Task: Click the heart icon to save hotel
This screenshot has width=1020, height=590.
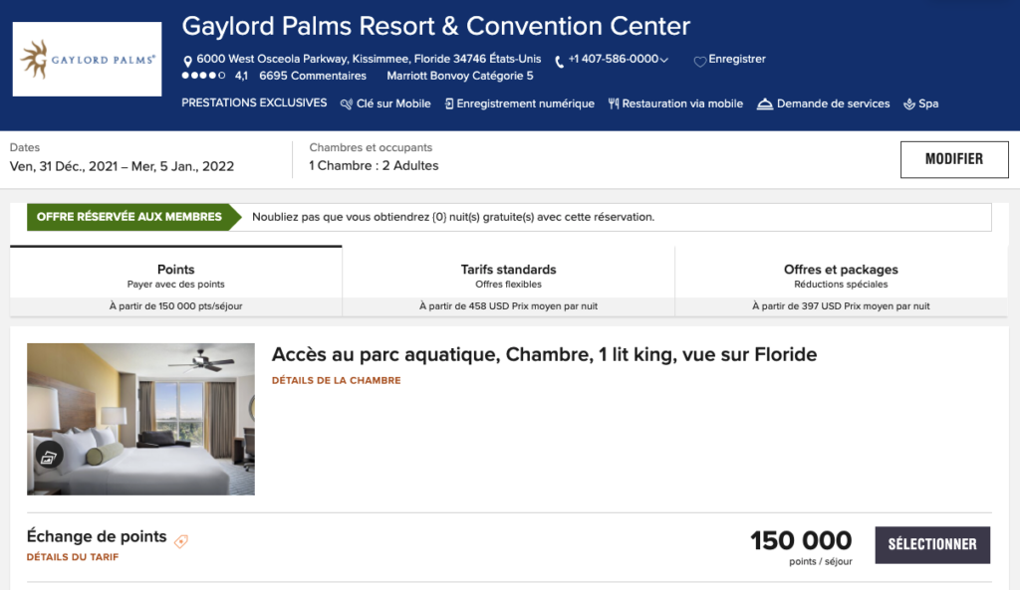Action: pos(699,61)
